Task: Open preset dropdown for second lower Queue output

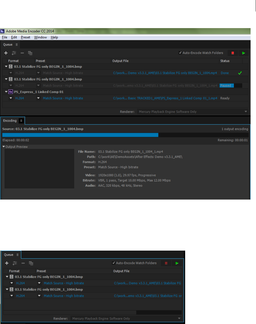Action: (x=39, y=296)
